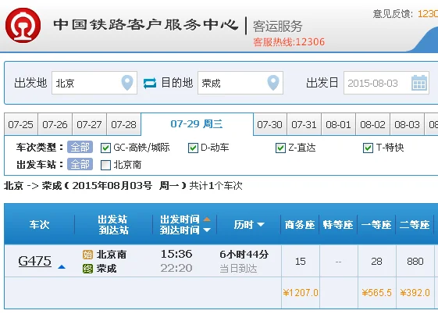Select 全部 for 车次类型
Screen dimensions: 438x314
[80, 147]
